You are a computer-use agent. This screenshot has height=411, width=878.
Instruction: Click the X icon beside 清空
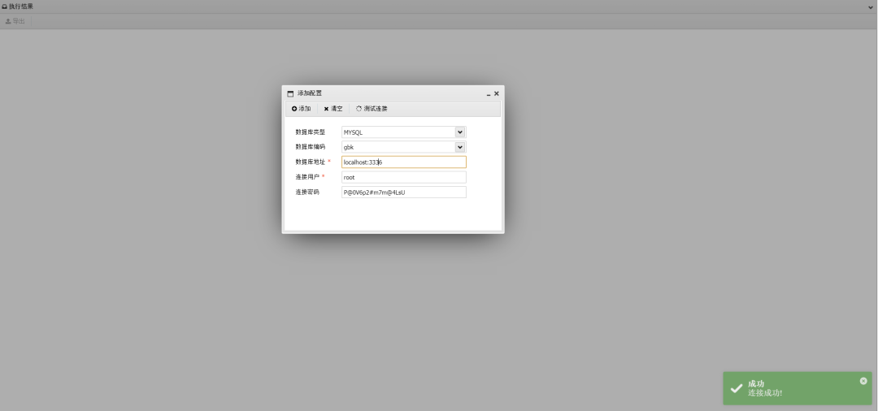(x=326, y=109)
